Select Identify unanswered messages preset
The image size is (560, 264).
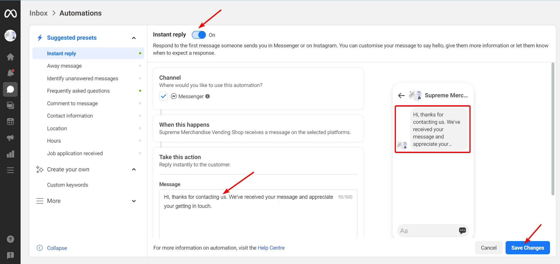coord(88,78)
